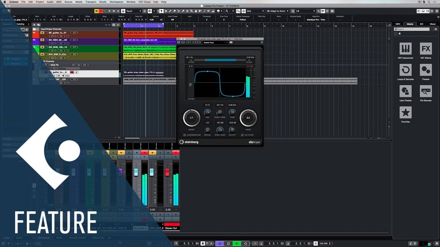Open the Adapt to Zoom dropdown
Image resolution: width=440 pixels, height=247 pixels.
tap(278, 11)
